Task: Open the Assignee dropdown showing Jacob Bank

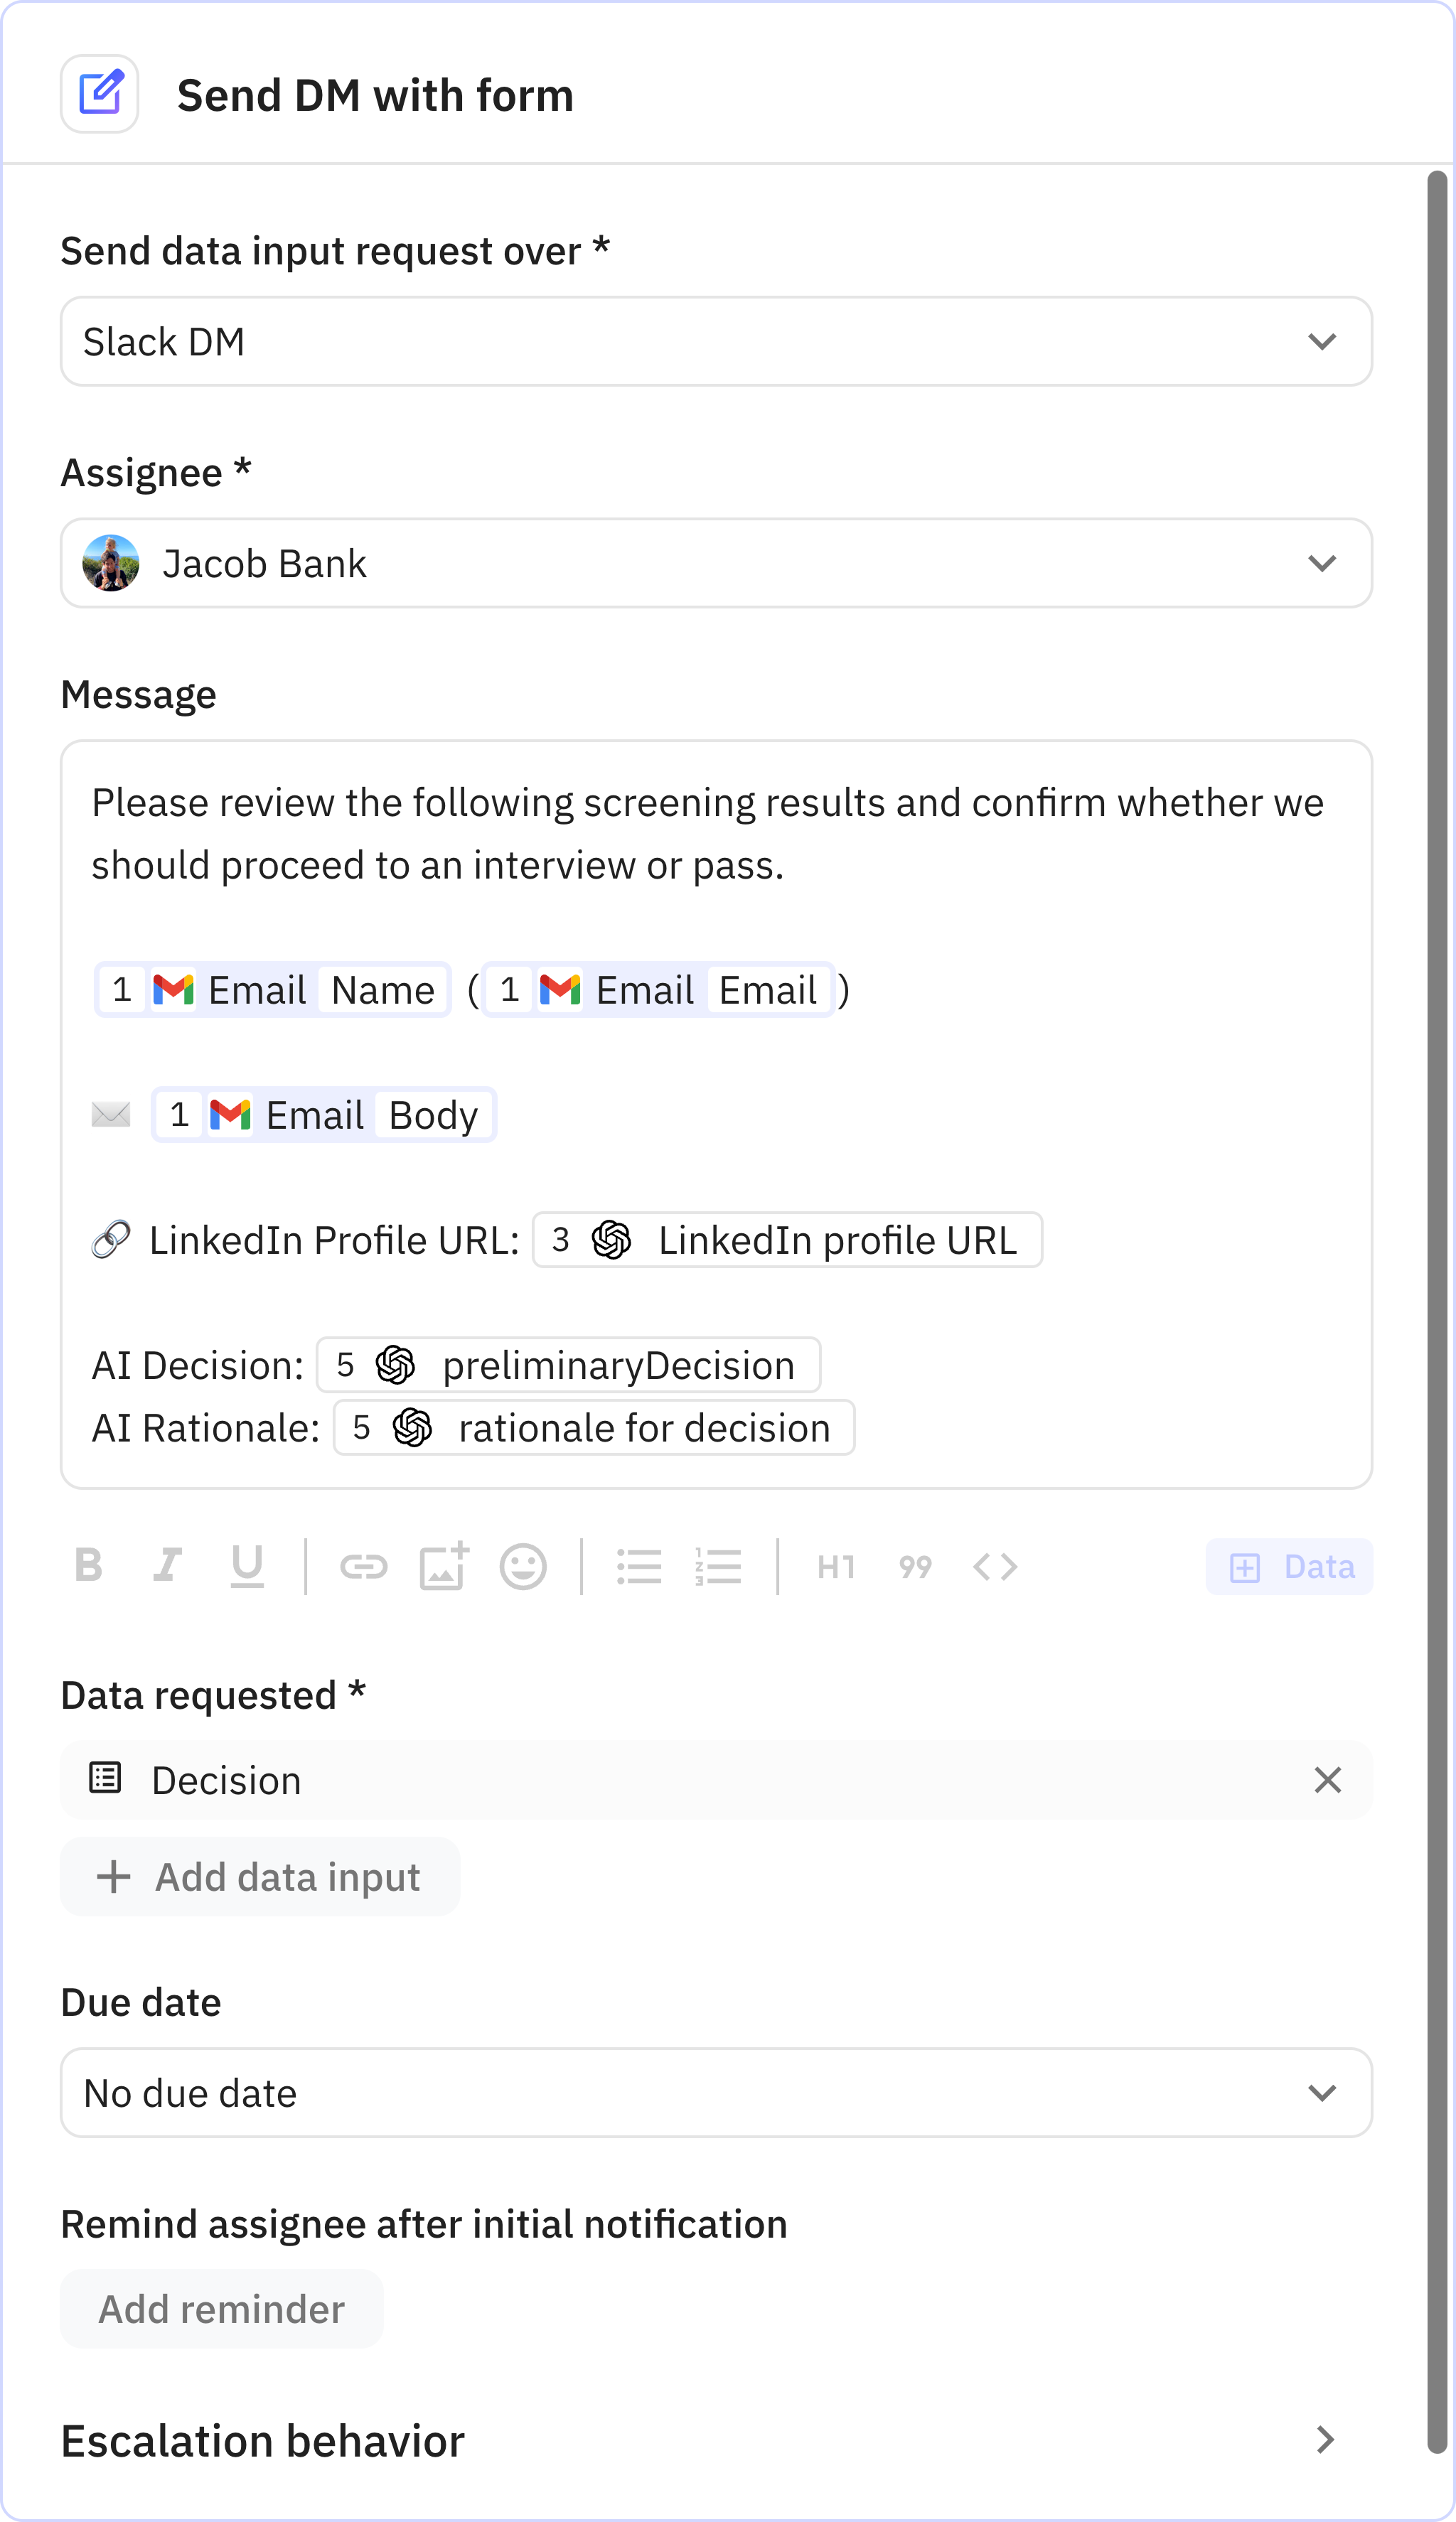Action: pos(715,564)
